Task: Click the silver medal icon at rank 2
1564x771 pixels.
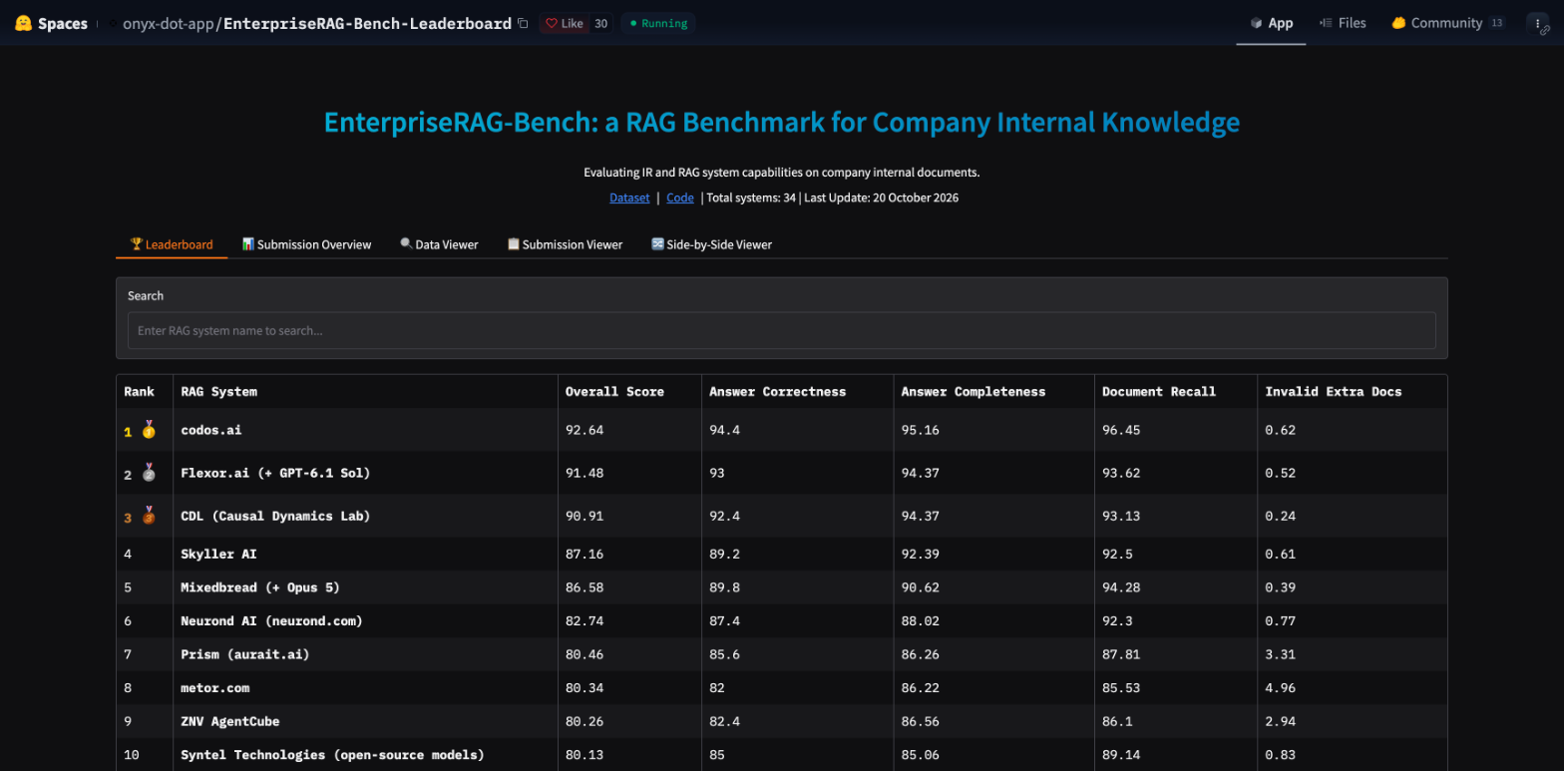Action: click(149, 473)
